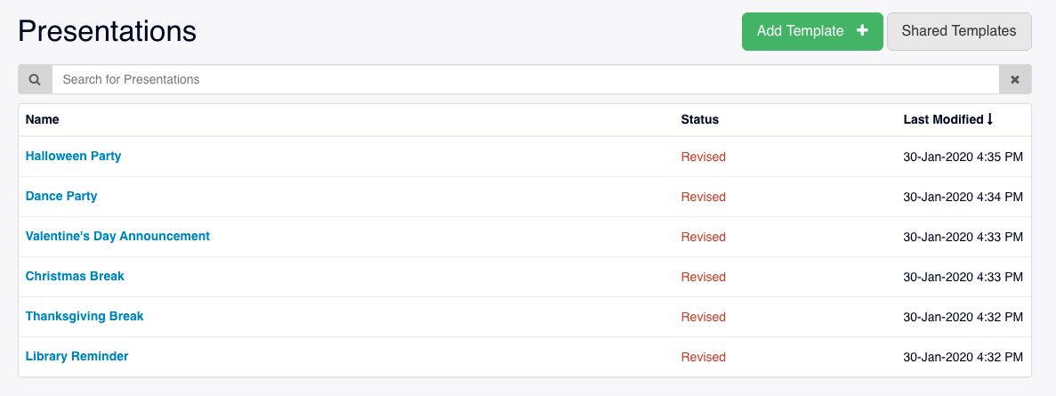Open the Thanksgiving Break presentation
Screen dimensions: 1056x396
pyautogui.click(x=85, y=316)
